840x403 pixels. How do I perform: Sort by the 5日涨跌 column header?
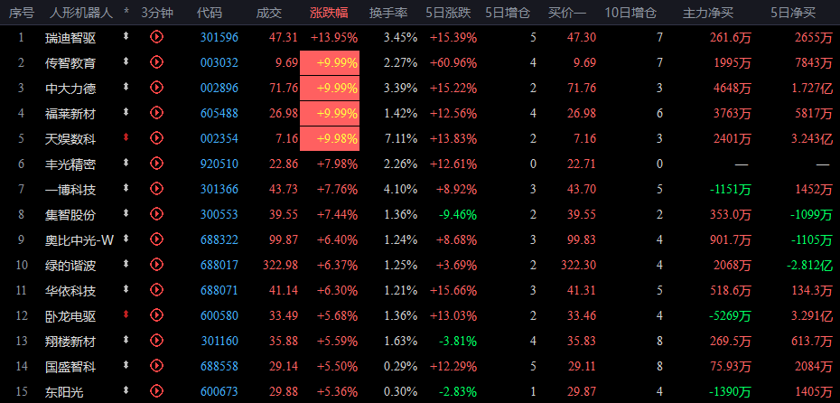coord(448,13)
